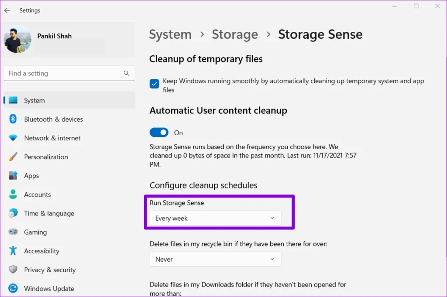The height and width of the screenshot is (297, 447).
Task: Click the Bluetooth & devices icon
Action: pyautogui.click(x=13, y=119)
